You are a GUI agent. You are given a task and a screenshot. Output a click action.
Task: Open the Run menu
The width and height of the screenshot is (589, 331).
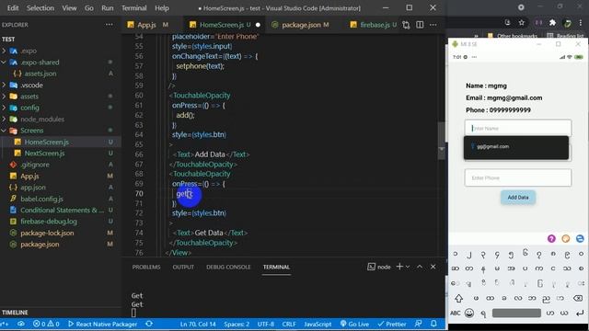coord(108,8)
